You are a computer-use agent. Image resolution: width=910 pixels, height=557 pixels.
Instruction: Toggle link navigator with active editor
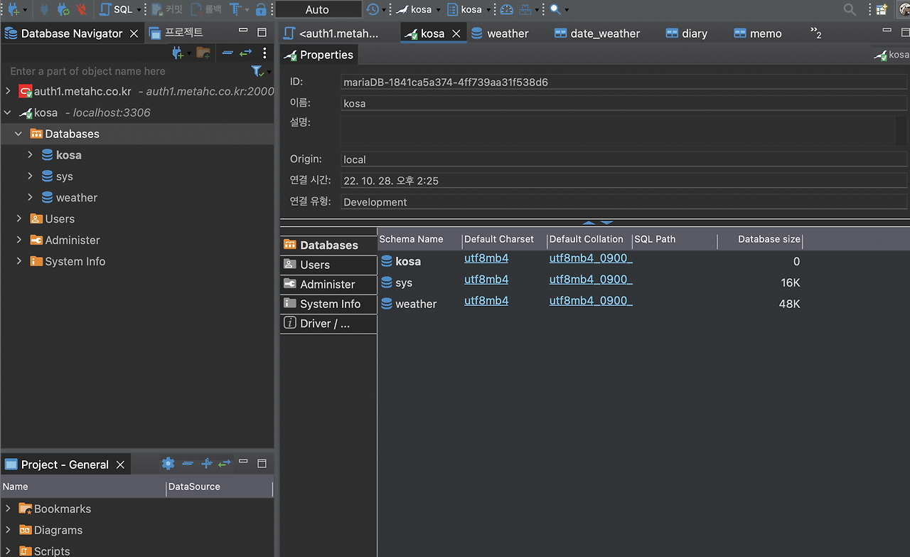coord(245,53)
